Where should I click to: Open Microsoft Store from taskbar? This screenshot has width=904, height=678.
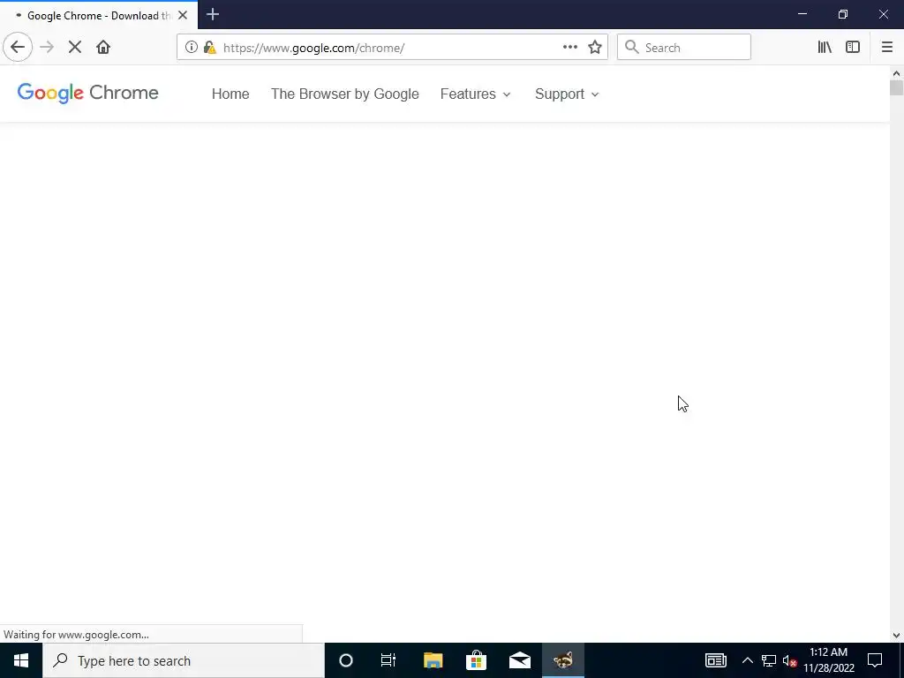(476, 660)
